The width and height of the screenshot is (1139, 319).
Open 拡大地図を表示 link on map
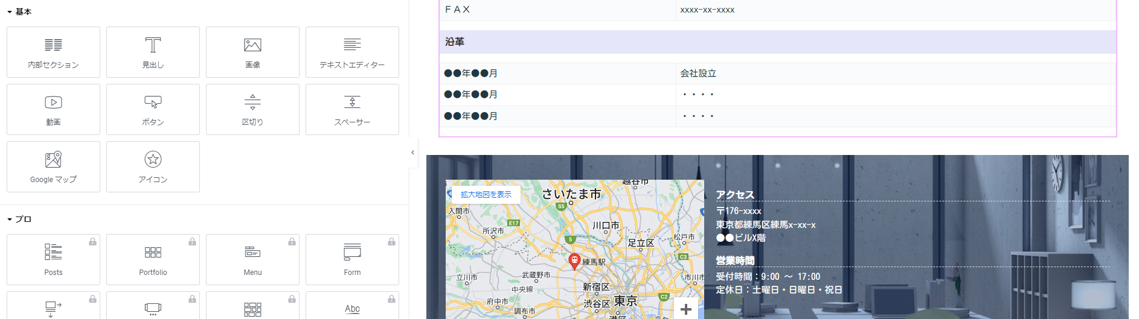pos(486,195)
